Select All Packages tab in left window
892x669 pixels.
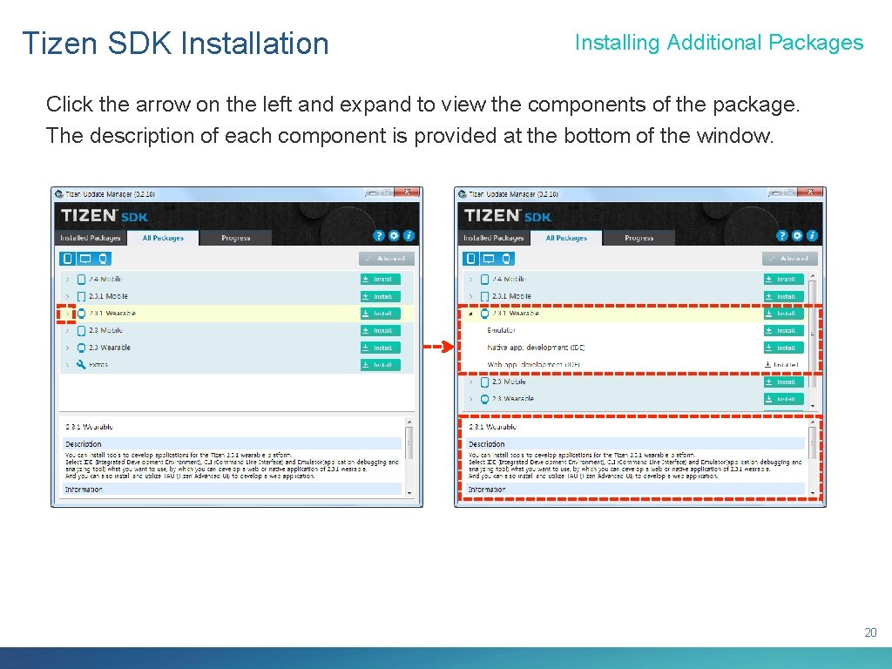coord(163,238)
